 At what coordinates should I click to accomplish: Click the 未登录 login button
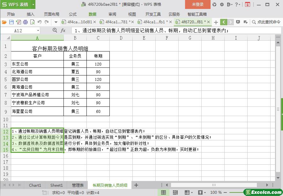pyautogui.click(x=197, y=4)
